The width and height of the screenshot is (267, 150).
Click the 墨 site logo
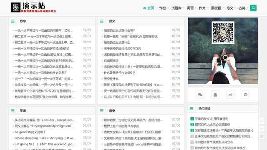pyautogui.click(x=15, y=7)
